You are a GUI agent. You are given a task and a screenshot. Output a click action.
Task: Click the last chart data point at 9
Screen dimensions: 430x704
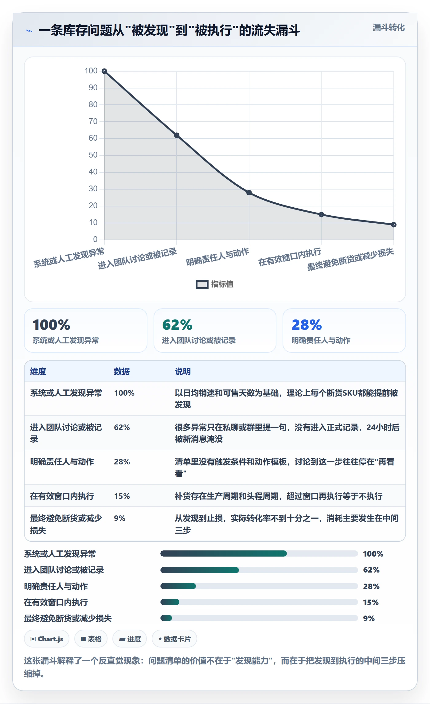(394, 225)
